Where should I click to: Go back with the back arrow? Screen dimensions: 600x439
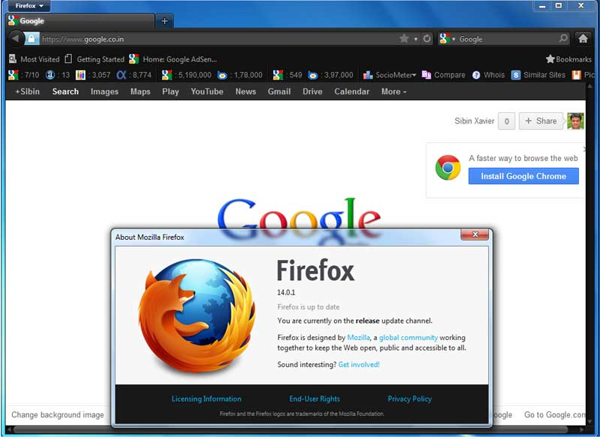click(x=15, y=38)
